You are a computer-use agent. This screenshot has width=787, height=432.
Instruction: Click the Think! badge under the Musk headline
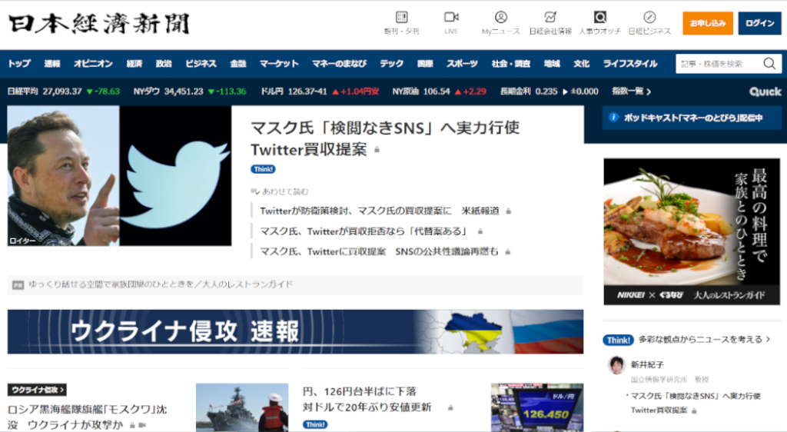point(263,169)
